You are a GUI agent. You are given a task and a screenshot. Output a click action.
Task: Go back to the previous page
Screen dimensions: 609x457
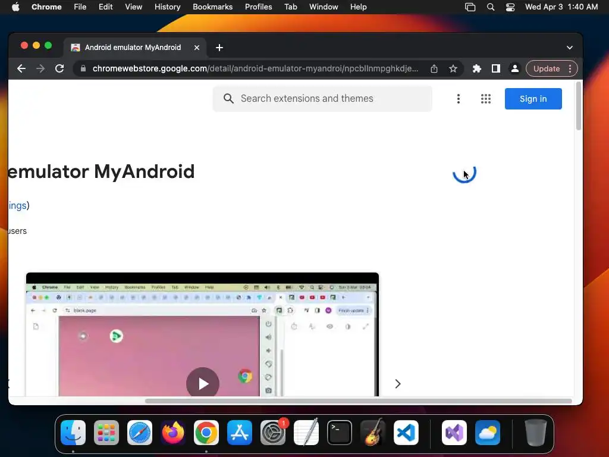(21, 69)
